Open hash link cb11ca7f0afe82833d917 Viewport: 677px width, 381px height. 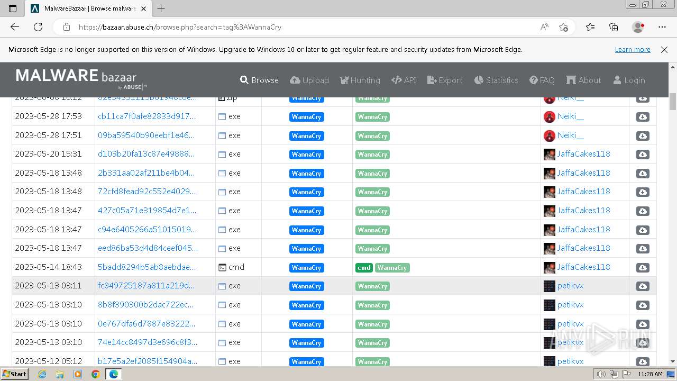point(147,116)
